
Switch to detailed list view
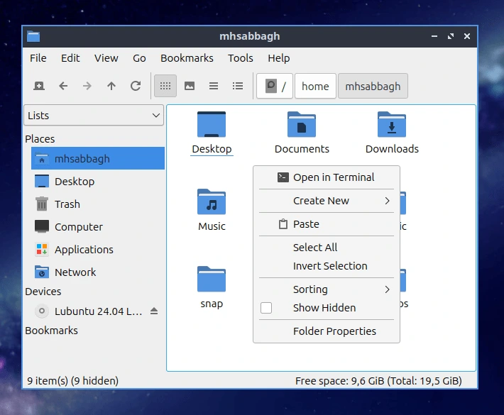click(238, 86)
